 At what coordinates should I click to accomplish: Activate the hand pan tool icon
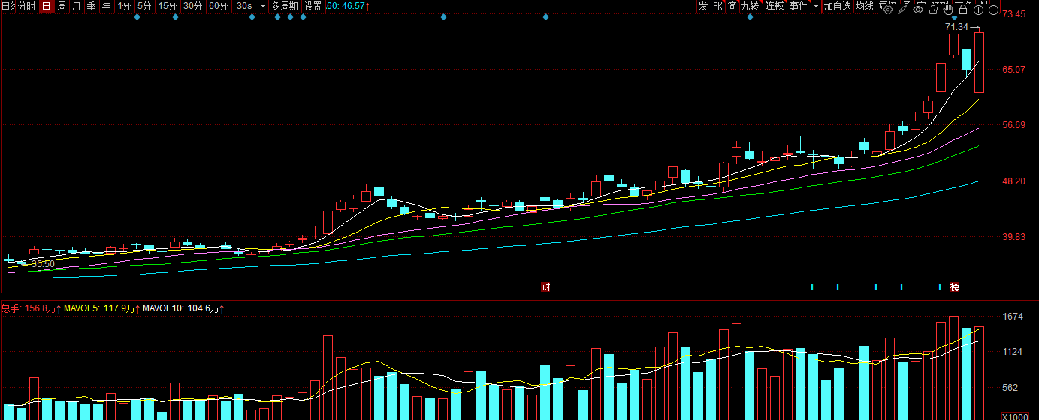tap(948, 10)
